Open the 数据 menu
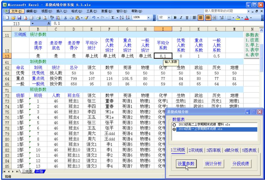 (107, 11)
